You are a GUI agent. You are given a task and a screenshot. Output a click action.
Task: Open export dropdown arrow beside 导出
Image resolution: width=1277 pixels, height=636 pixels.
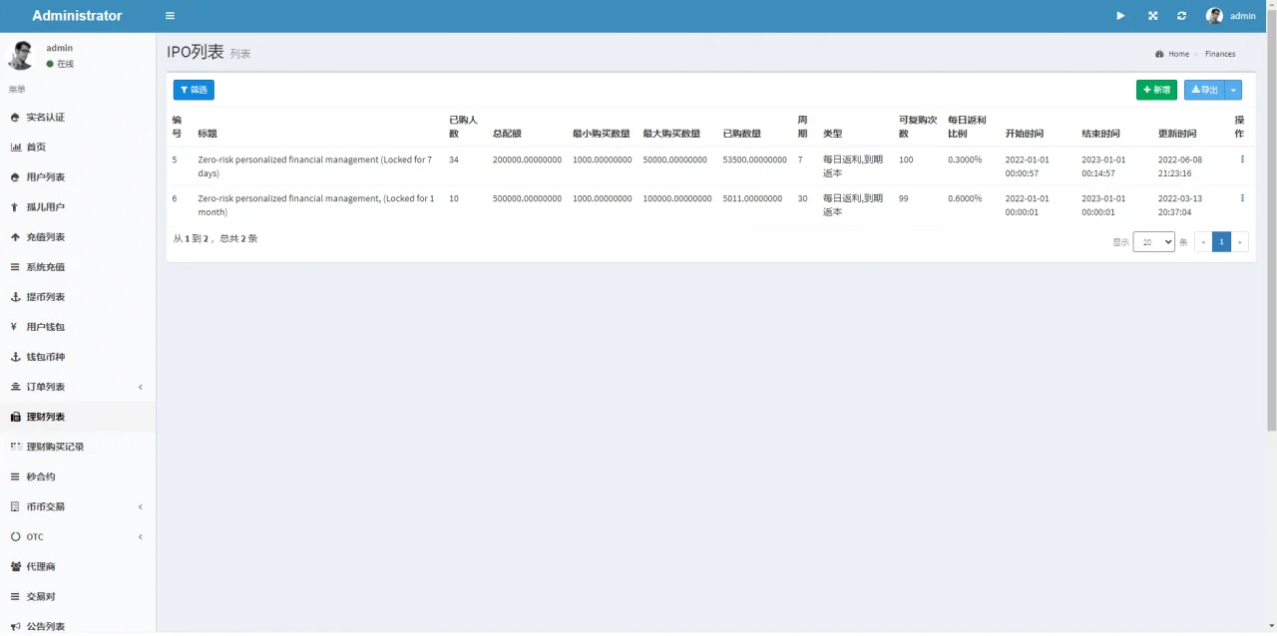(1233, 90)
